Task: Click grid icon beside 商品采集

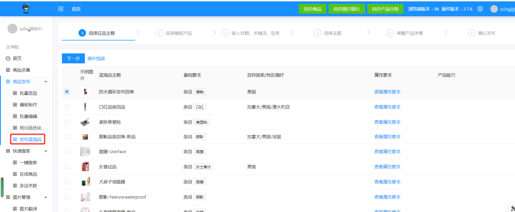Action: point(8,70)
